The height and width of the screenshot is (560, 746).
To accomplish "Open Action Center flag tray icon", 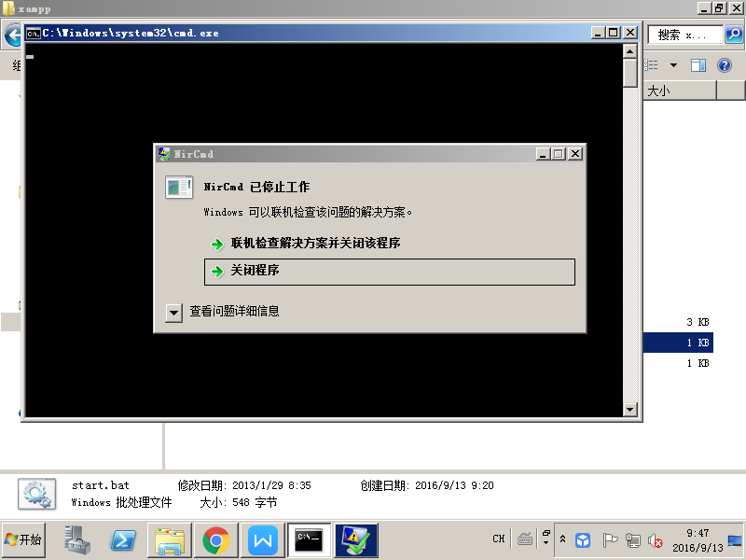I will 610,540.
